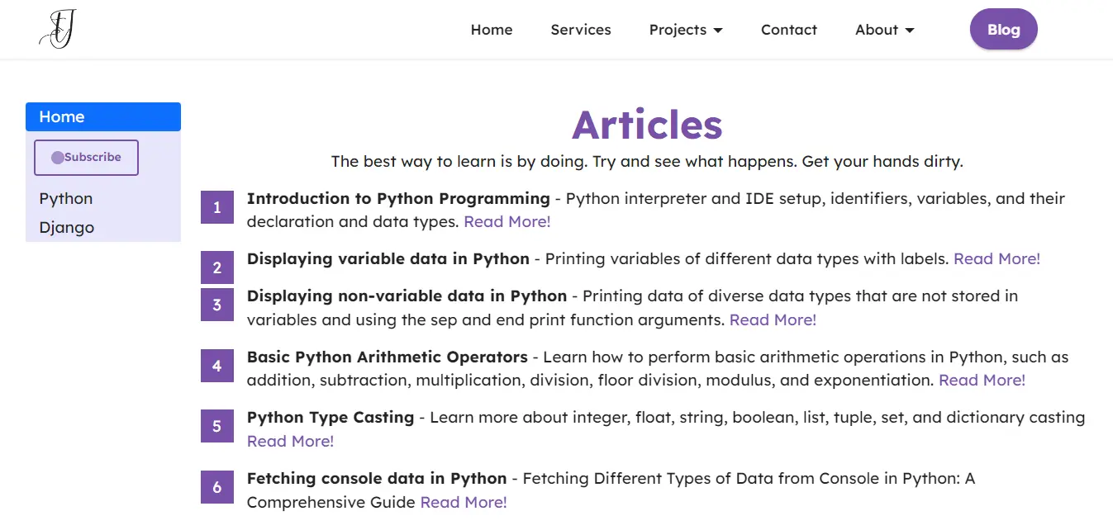Click the numbered badge 6 icon
This screenshot has height=530, width=1113.
pos(217,487)
